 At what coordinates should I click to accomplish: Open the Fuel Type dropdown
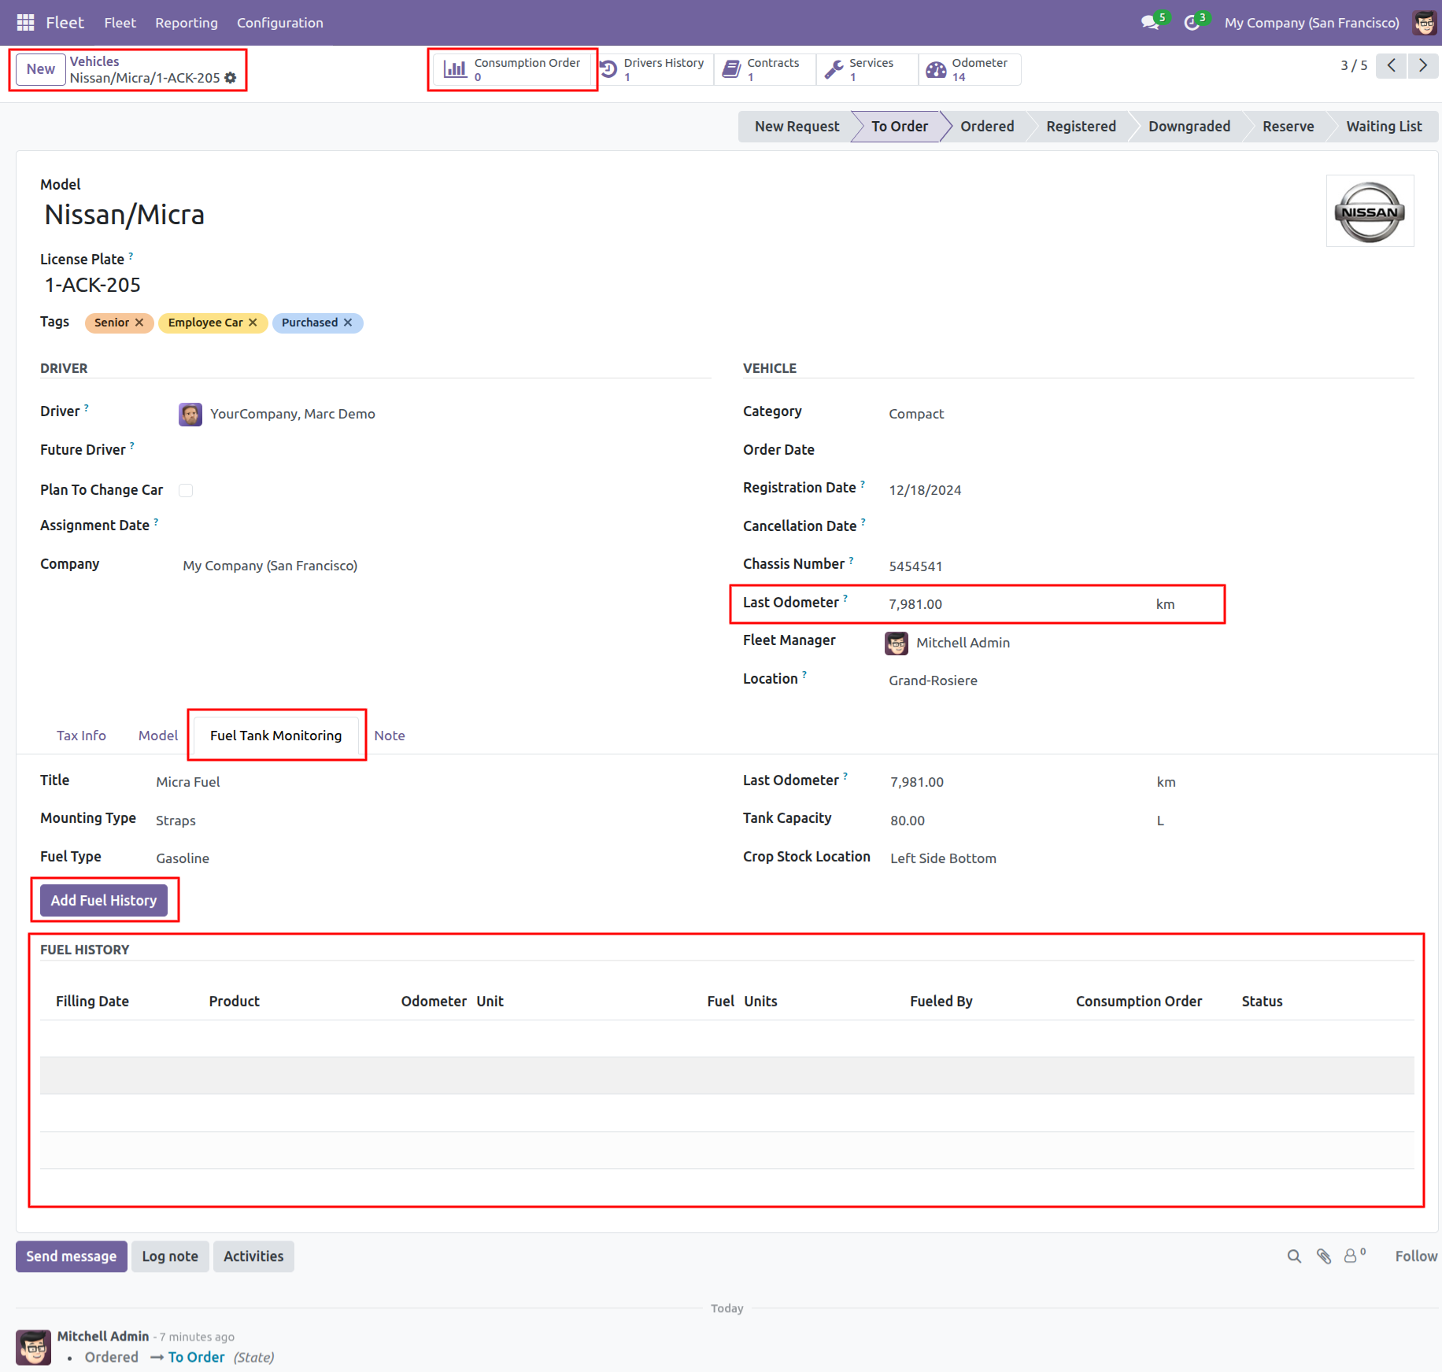pos(433,858)
